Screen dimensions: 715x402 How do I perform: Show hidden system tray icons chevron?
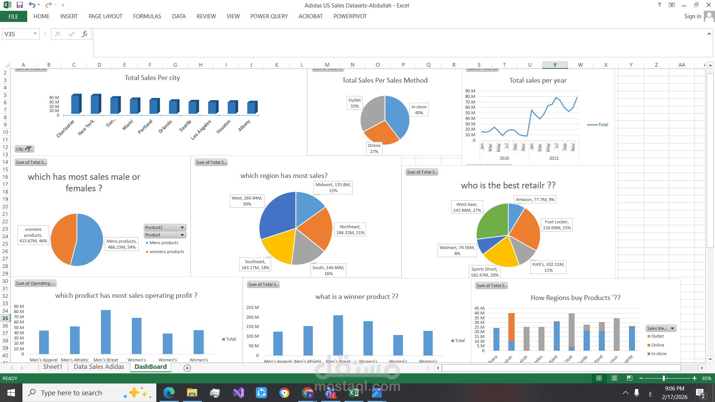click(x=626, y=393)
